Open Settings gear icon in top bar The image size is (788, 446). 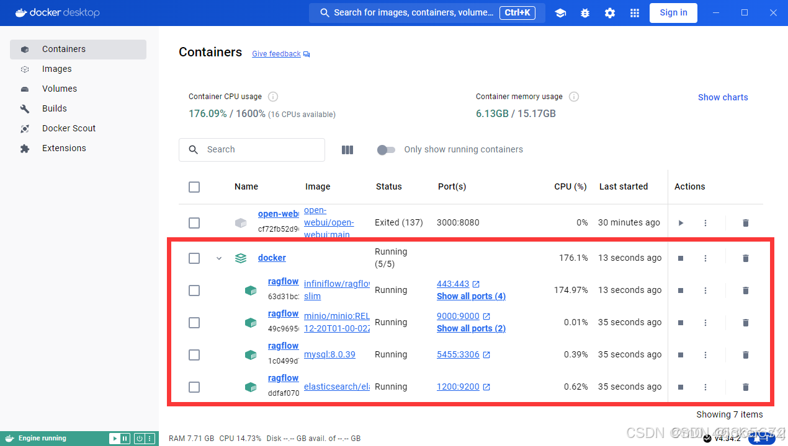(x=610, y=13)
